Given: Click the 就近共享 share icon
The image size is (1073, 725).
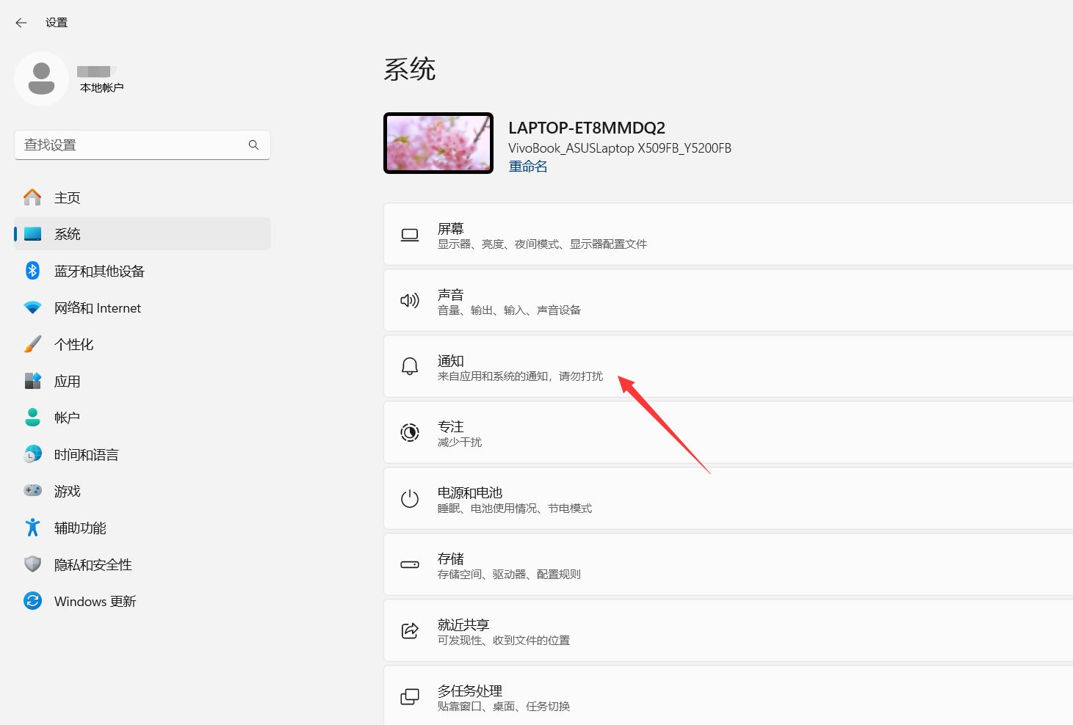Looking at the screenshot, I should coord(410,630).
